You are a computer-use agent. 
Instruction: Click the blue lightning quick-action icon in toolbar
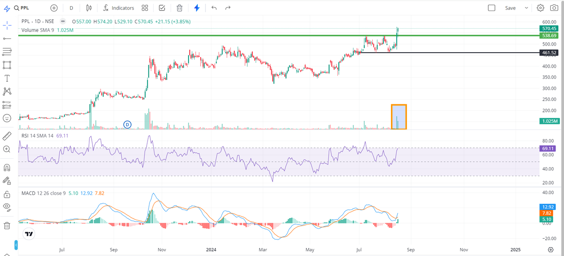(x=197, y=8)
